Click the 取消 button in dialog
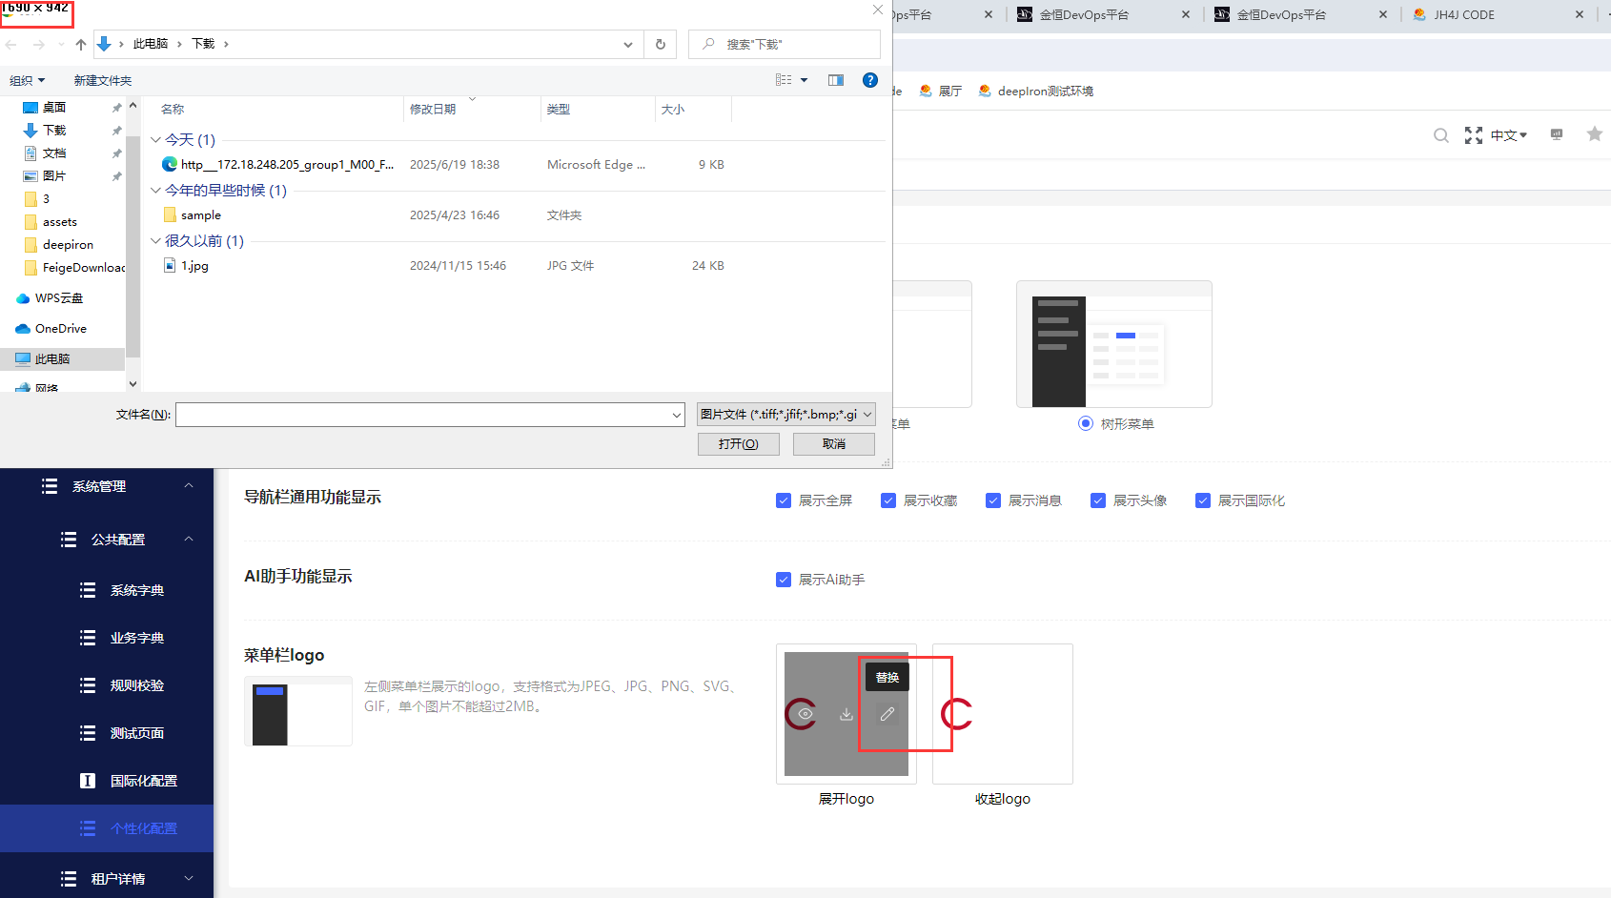The height and width of the screenshot is (898, 1611). (834, 444)
